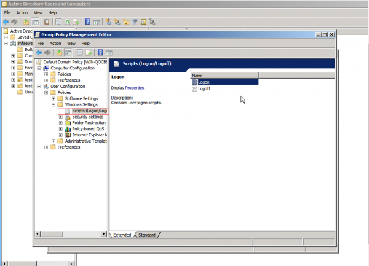
Task: Open View menu in Group Policy Management Editor
Action: click(x=71, y=43)
